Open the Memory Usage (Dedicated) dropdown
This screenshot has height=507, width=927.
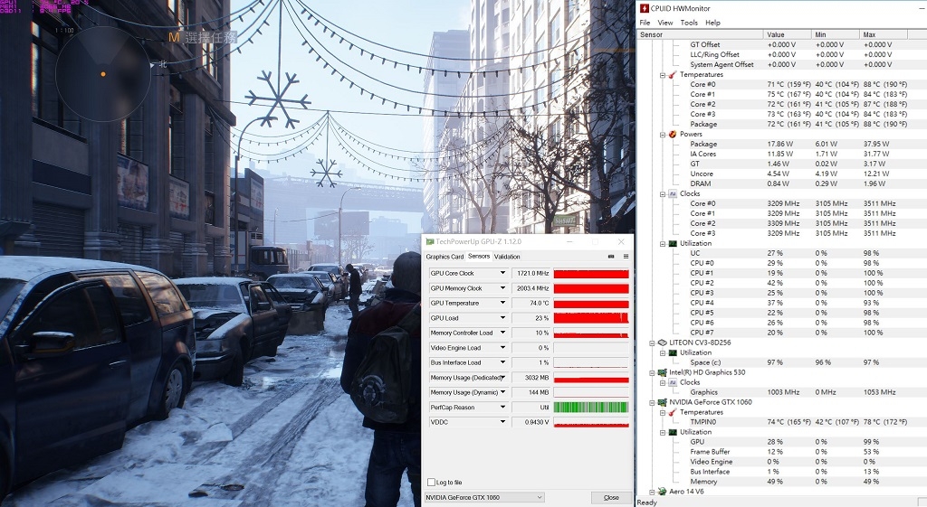tap(502, 378)
